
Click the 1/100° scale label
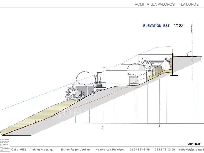click(x=179, y=25)
